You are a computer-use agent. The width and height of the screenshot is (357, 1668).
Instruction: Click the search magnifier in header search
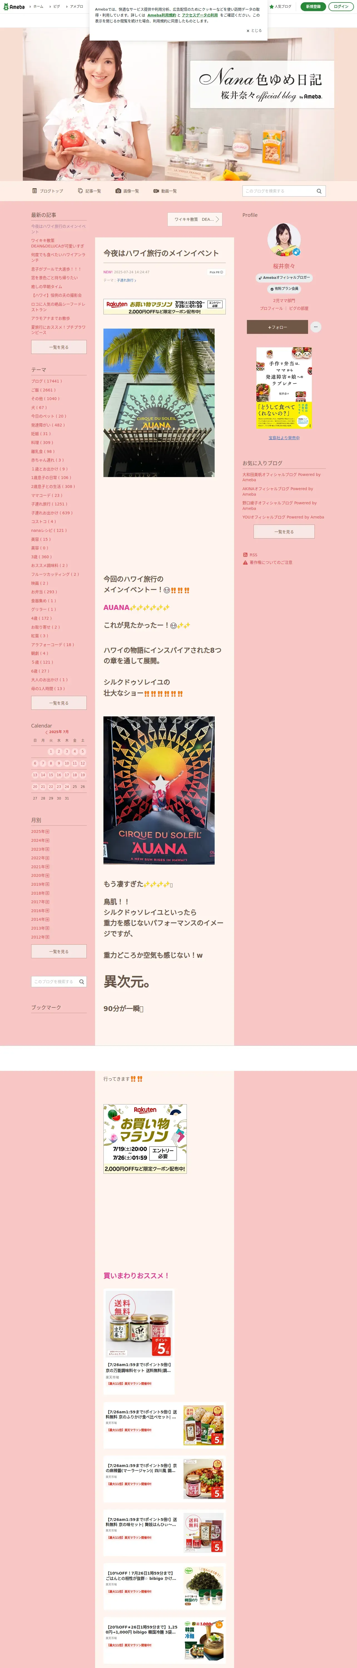(319, 191)
